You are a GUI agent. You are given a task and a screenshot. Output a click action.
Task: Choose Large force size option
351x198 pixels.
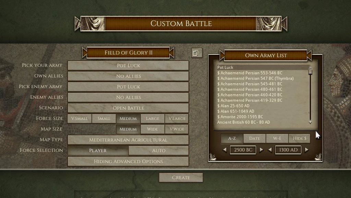(x=153, y=119)
